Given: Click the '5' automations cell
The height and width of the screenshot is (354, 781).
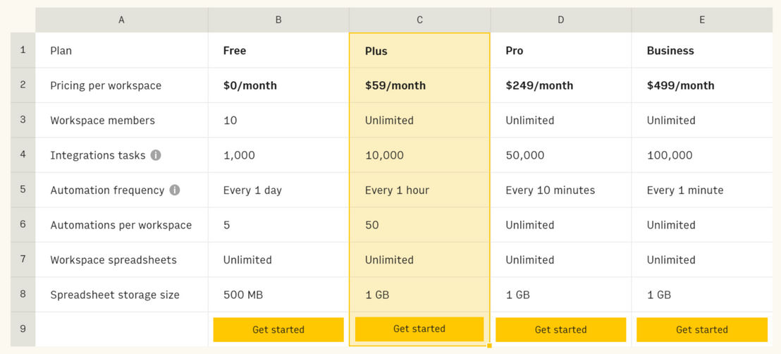Looking at the screenshot, I should click(x=278, y=225).
